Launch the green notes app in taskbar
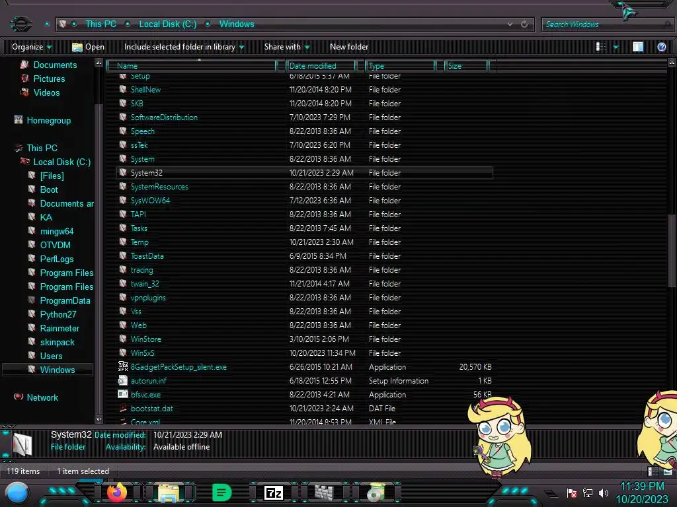The image size is (677, 507). coord(222,492)
